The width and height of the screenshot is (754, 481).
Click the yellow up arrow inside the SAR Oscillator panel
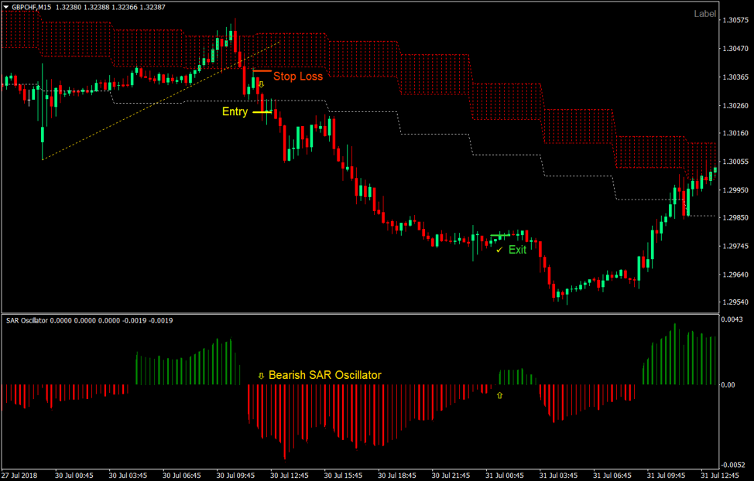(x=499, y=394)
